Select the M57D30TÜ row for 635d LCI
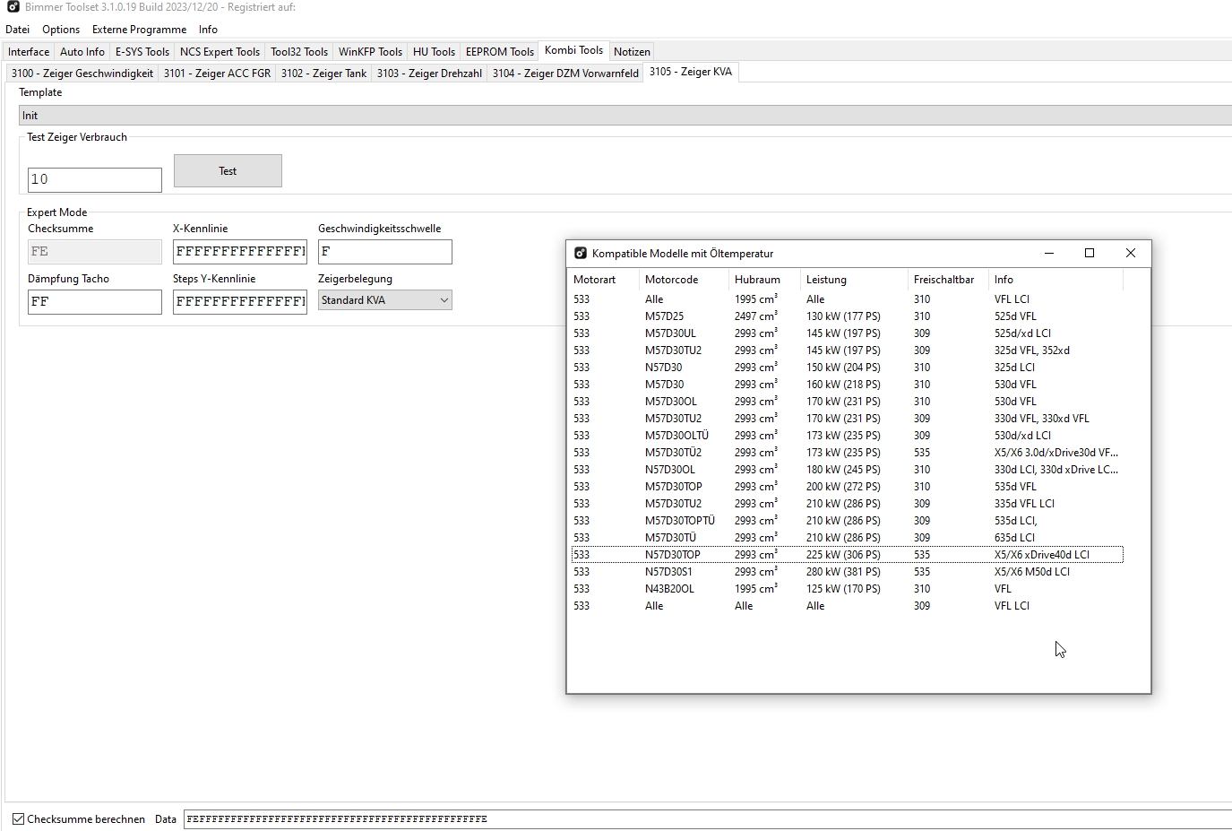 847,538
